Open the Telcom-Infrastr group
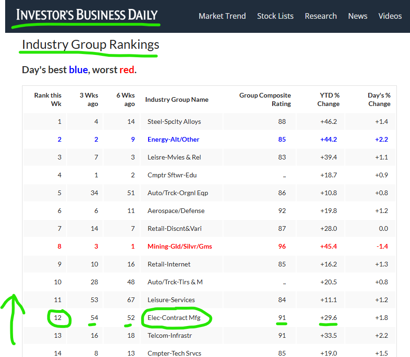 click(170, 335)
